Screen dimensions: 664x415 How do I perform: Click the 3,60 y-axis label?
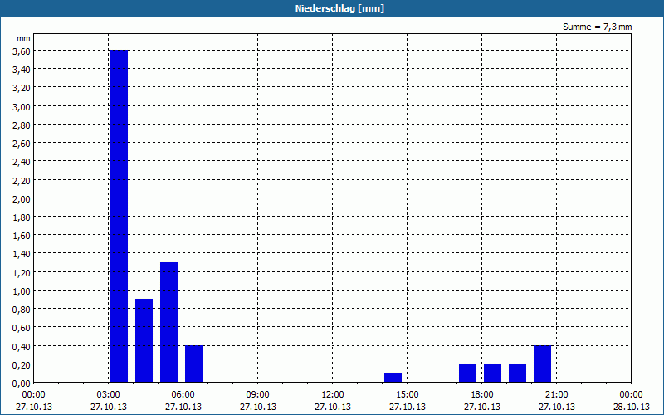pos(22,51)
